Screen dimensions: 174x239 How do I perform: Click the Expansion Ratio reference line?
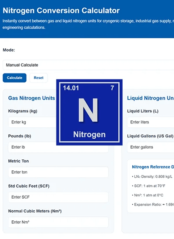[153, 204]
